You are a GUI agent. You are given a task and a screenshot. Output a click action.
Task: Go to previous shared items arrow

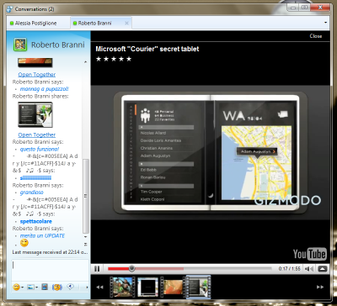click(x=99, y=287)
